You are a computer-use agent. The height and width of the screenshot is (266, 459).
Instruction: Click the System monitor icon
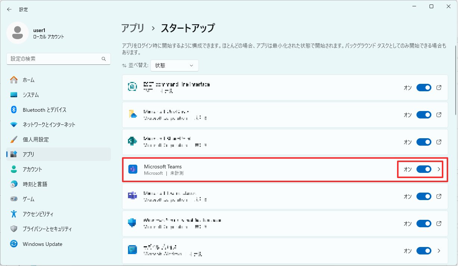pos(14,95)
